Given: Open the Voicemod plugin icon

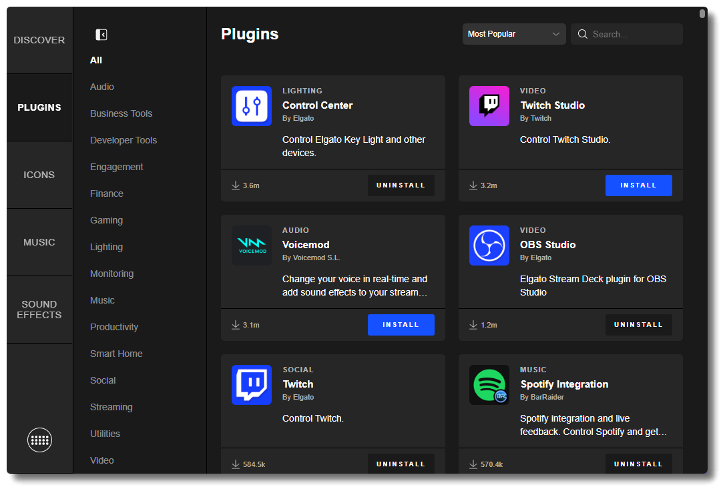Looking at the screenshot, I should [x=252, y=246].
